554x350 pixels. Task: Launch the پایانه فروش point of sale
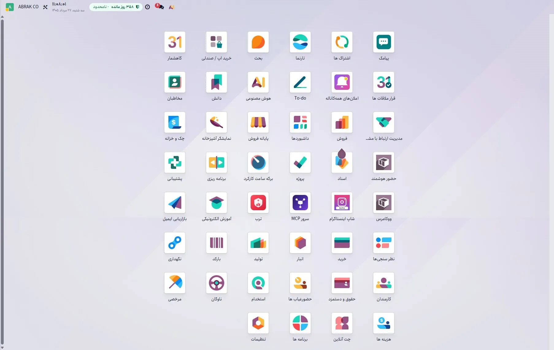click(258, 122)
